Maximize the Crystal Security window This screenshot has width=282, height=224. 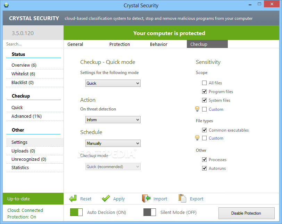259,4
